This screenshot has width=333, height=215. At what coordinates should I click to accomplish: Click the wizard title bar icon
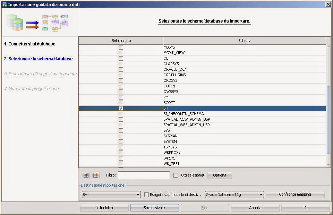point(5,5)
